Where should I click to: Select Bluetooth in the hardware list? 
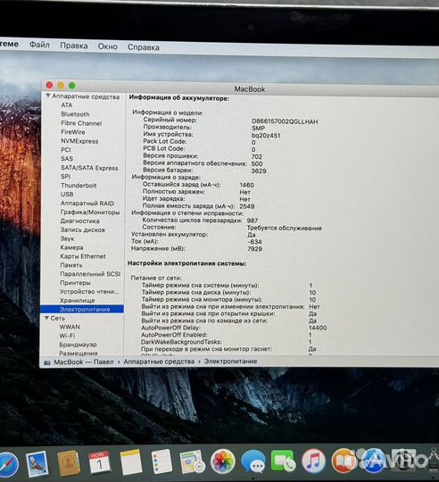coord(75,114)
